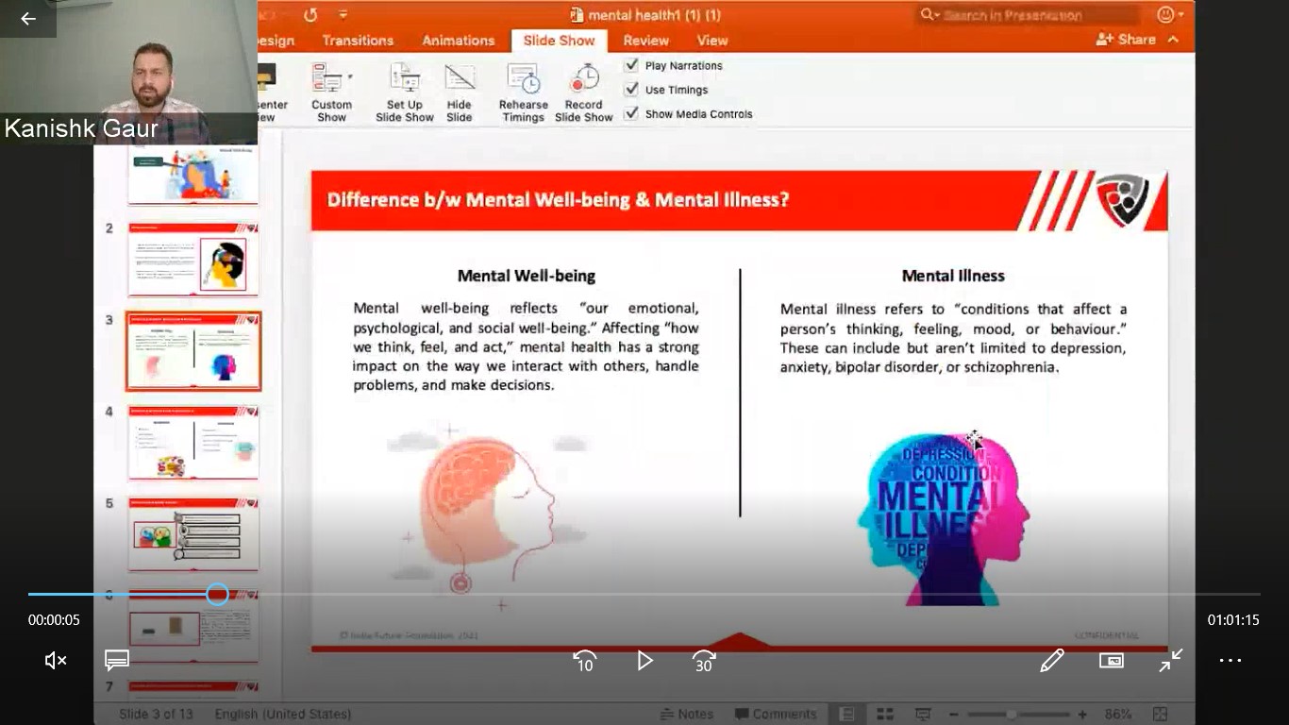Click the smiley feedback icon

(x=1166, y=15)
